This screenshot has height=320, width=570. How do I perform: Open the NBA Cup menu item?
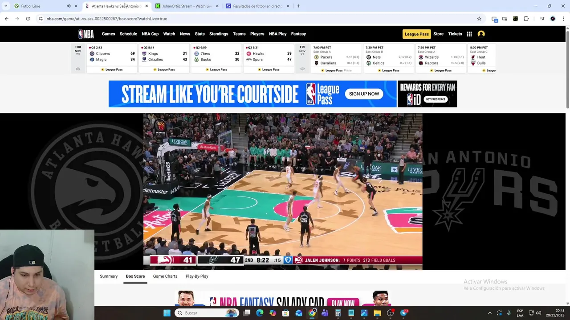pyautogui.click(x=150, y=34)
